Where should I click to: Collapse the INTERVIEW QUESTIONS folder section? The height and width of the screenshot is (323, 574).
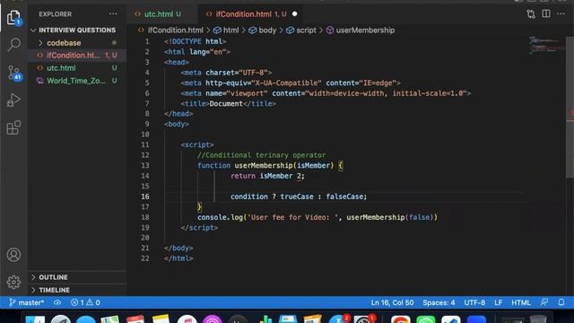click(77, 30)
